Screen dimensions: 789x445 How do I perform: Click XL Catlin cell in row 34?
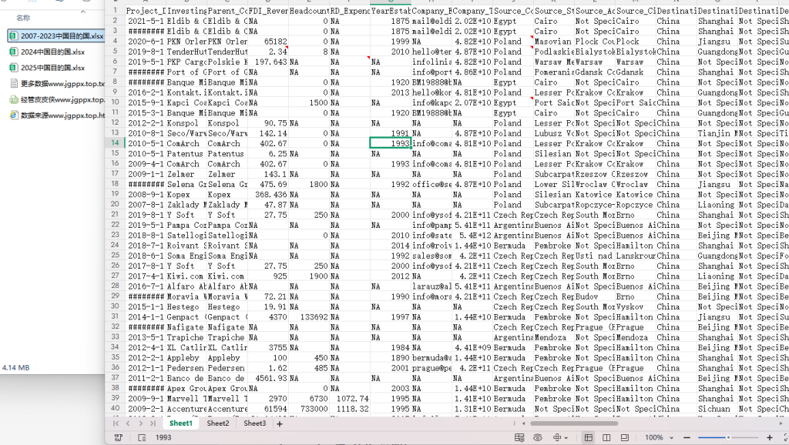point(186,347)
